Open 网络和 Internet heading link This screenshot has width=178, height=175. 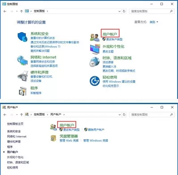43,57
